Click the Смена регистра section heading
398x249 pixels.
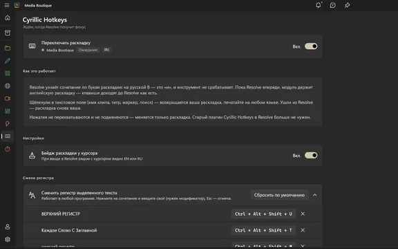point(38,178)
